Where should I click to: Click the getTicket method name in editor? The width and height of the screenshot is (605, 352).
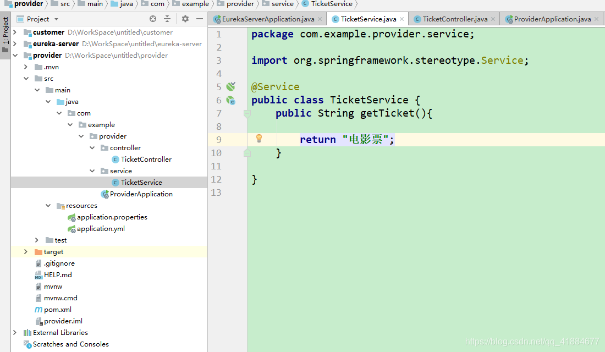pos(387,113)
